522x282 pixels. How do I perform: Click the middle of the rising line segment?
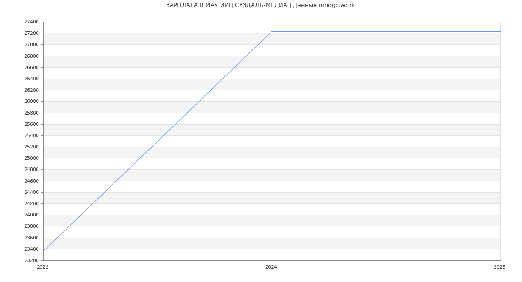(x=158, y=141)
